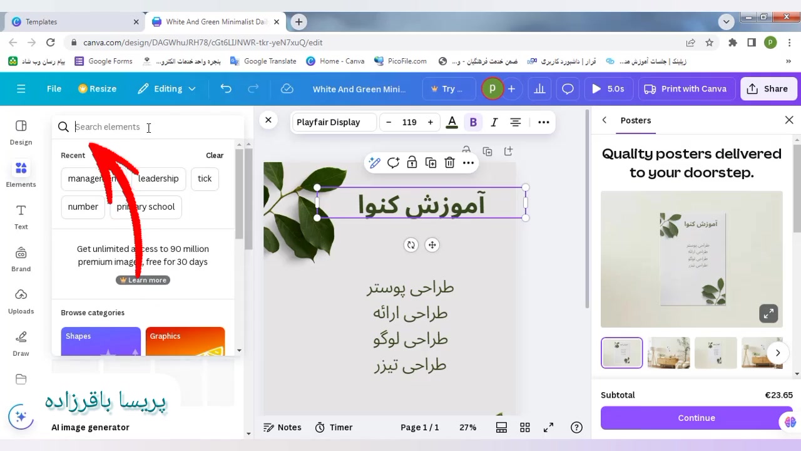Switch to grid view of pages
The width and height of the screenshot is (801, 451).
pyautogui.click(x=525, y=427)
